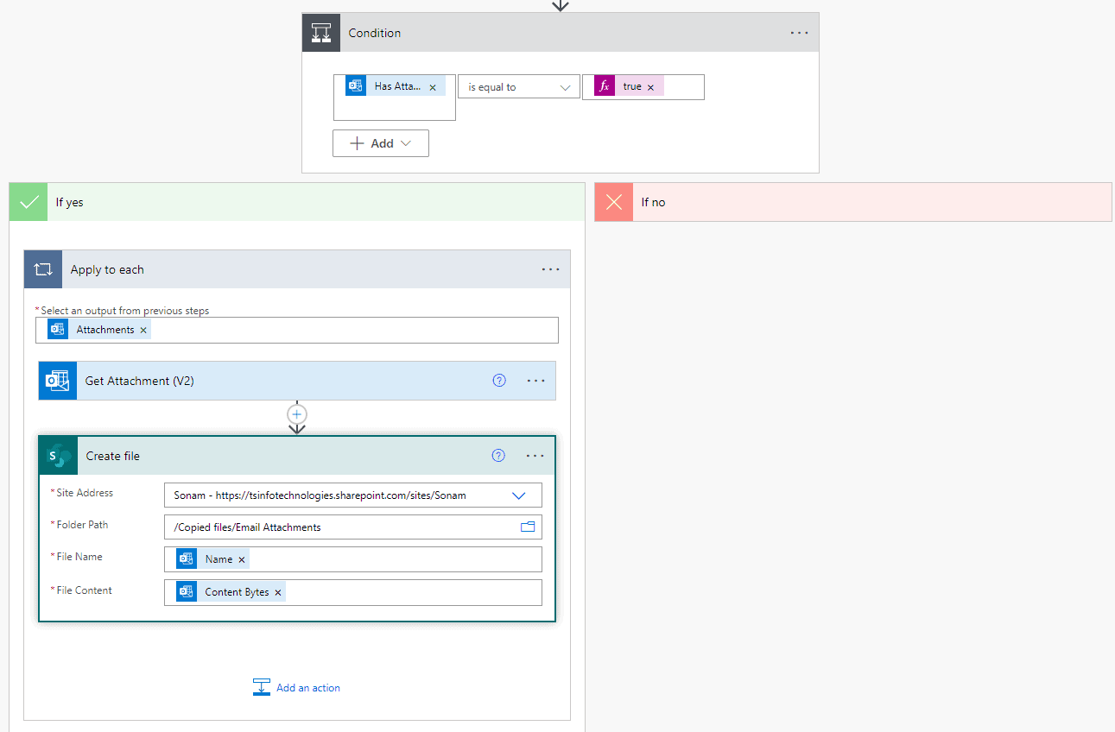Collapse the Create file card header
Screen dimensions: 1115x732
pyautogui.click(x=297, y=456)
